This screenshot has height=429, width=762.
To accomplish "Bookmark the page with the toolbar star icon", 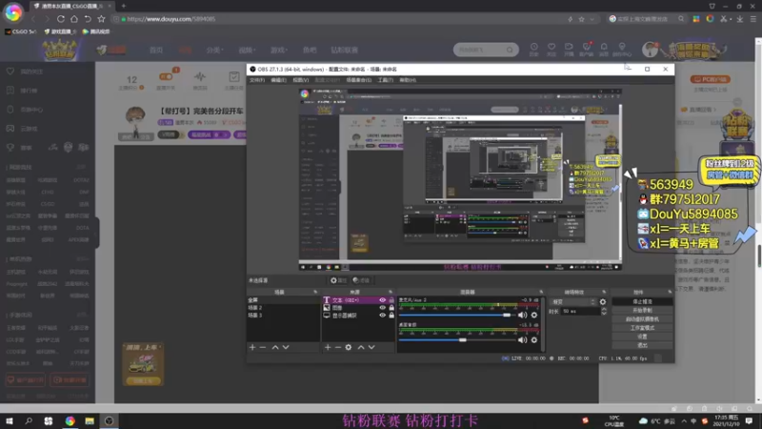I will (x=101, y=19).
